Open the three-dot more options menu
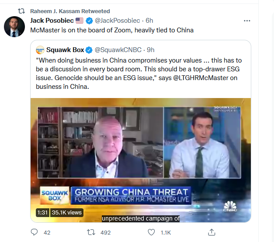The height and width of the screenshot is (242, 274). click(x=247, y=21)
